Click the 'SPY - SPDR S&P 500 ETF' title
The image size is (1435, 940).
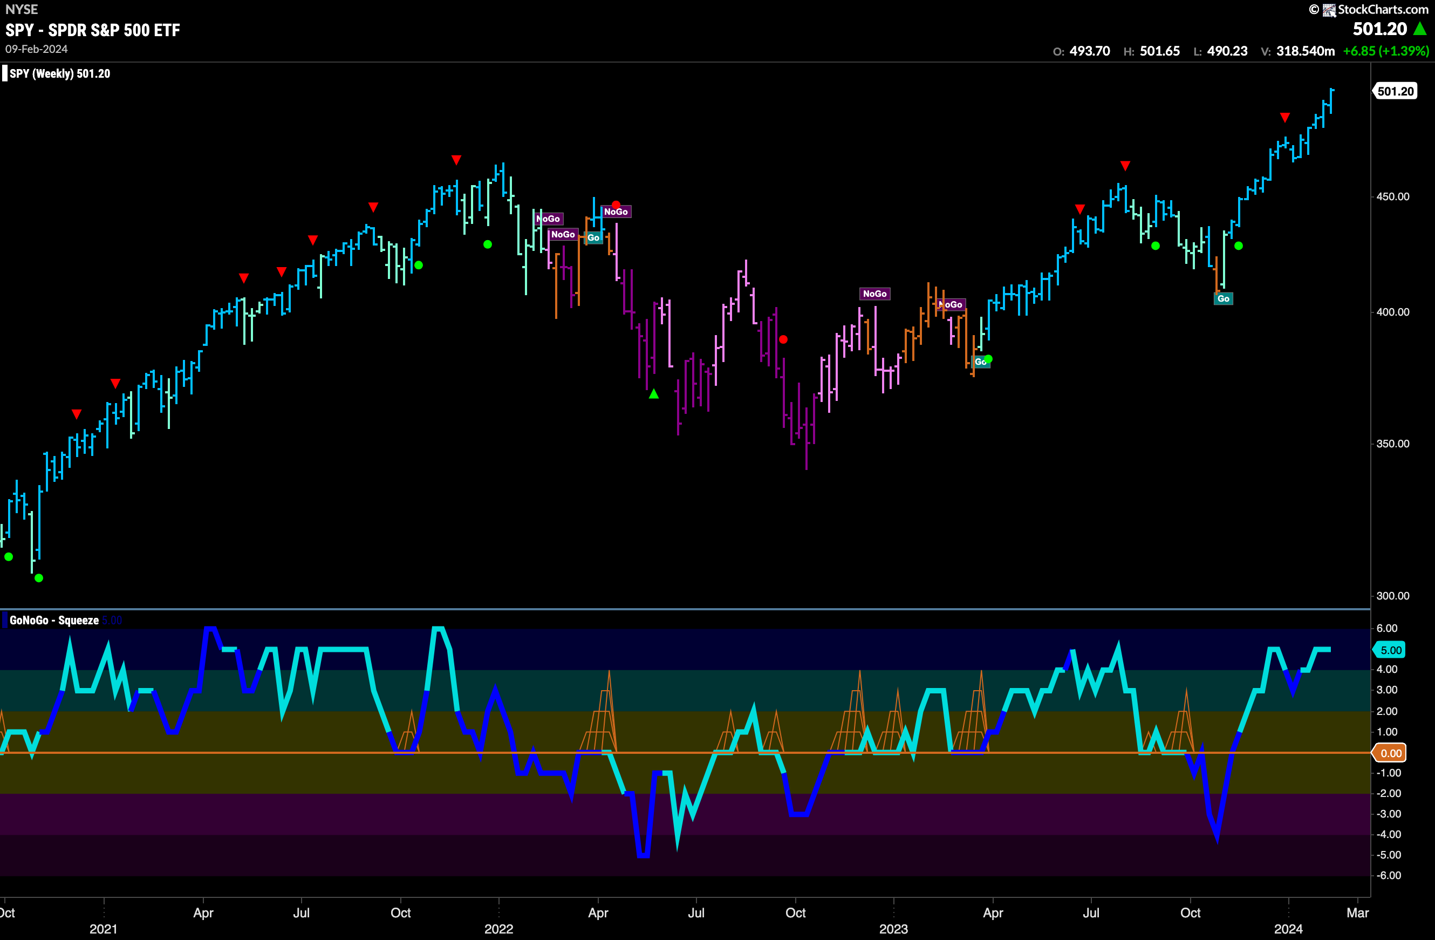(x=93, y=30)
